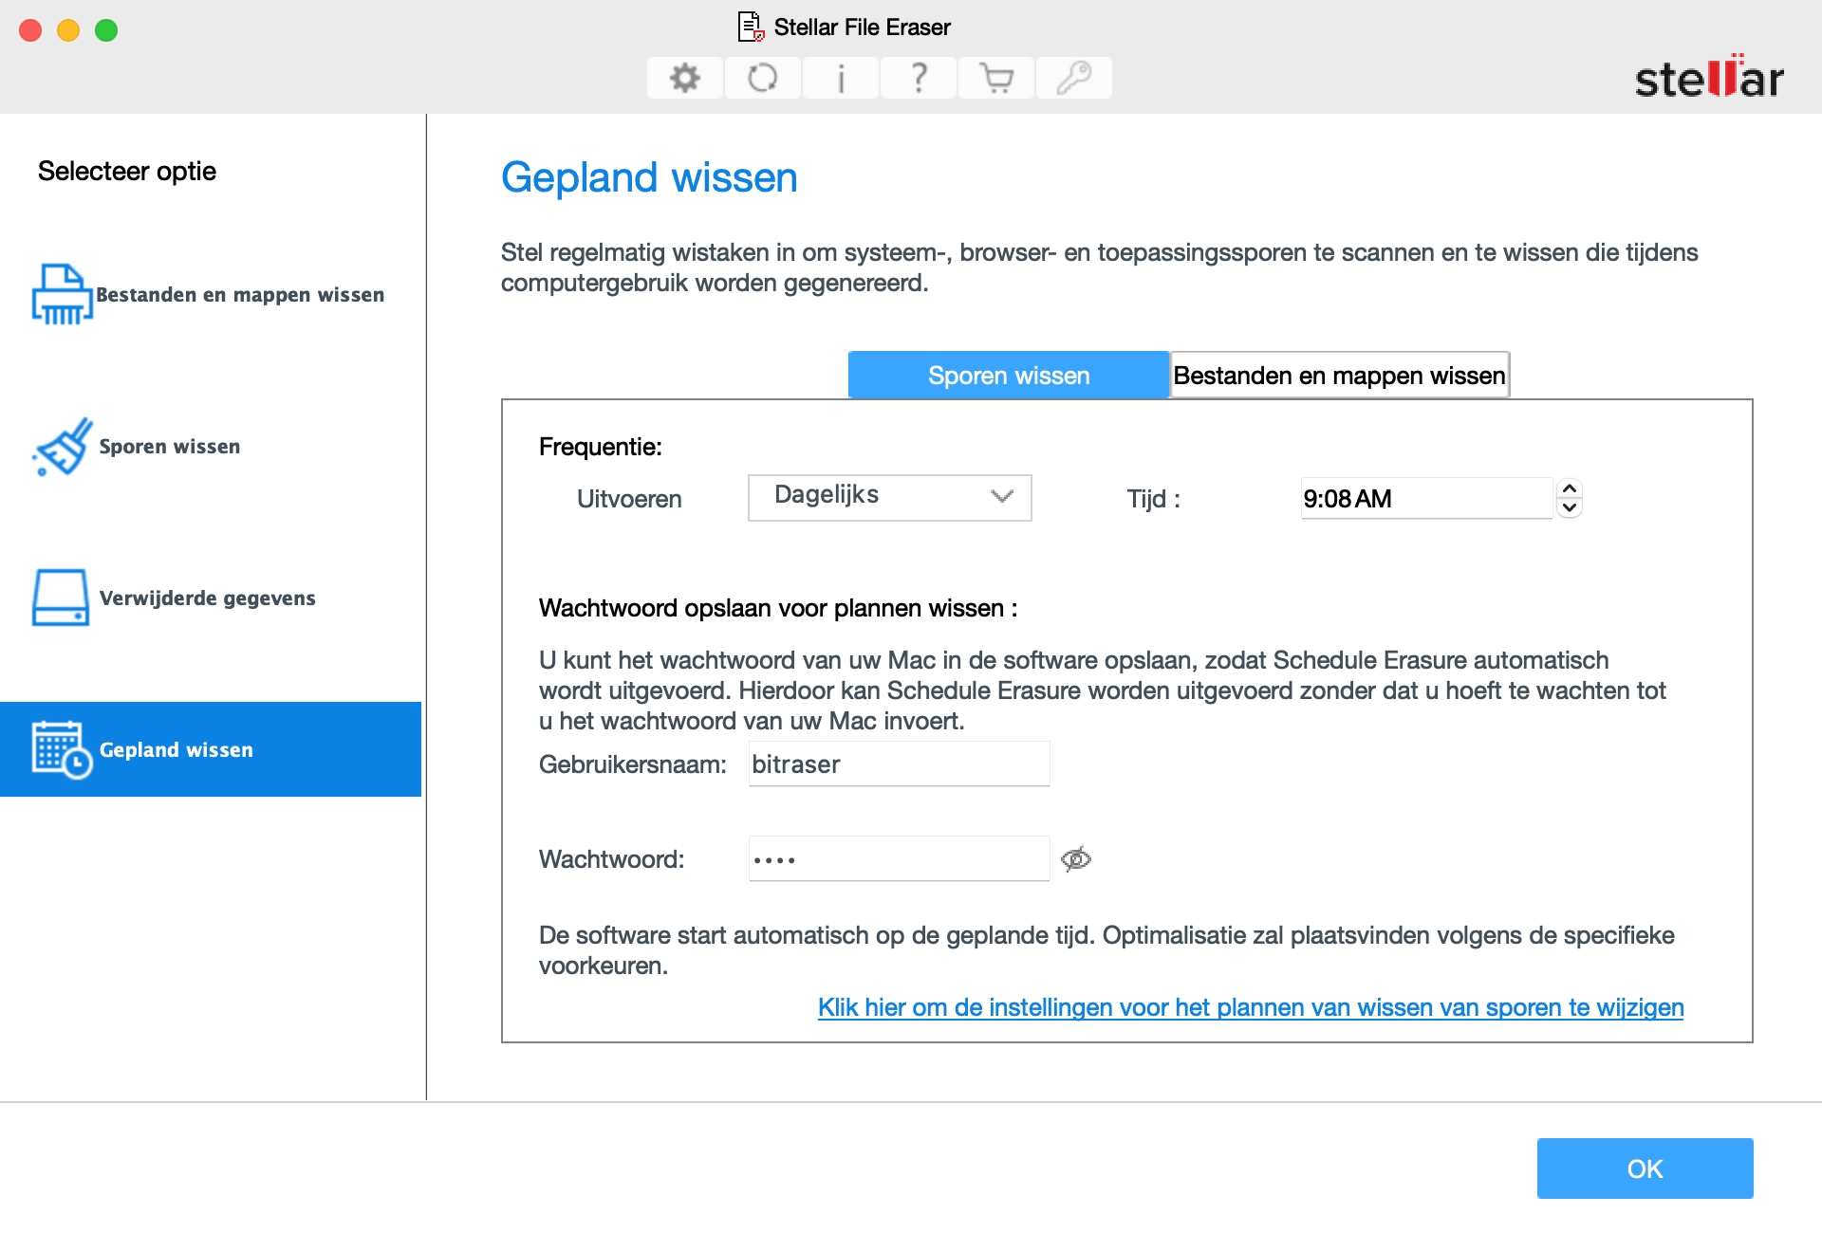This screenshot has height=1233, width=1822.
Task: Click the shopping cart buy icon
Action: point(996,78)
